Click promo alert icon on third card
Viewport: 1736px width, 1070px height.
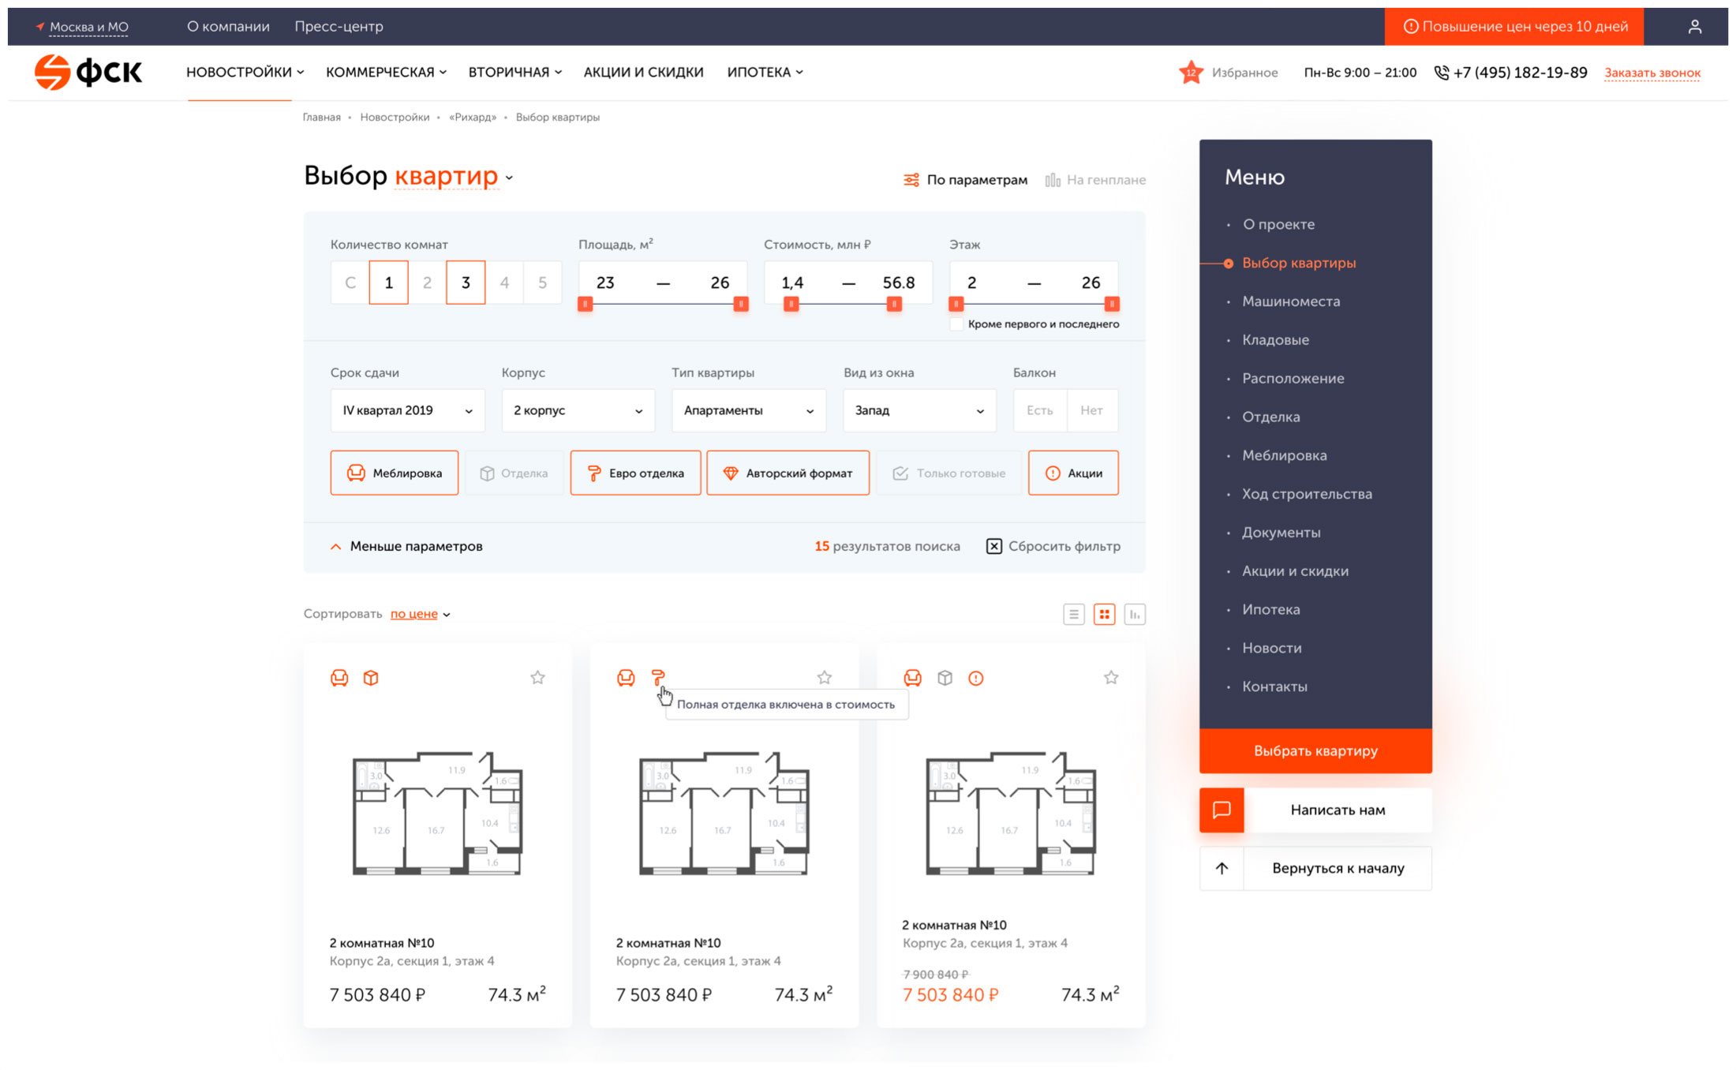coord(976,678)
